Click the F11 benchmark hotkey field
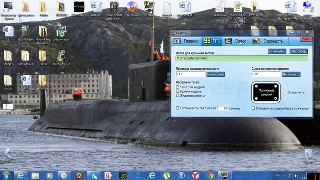Screen dimensions: 320x180 (190, 74)
